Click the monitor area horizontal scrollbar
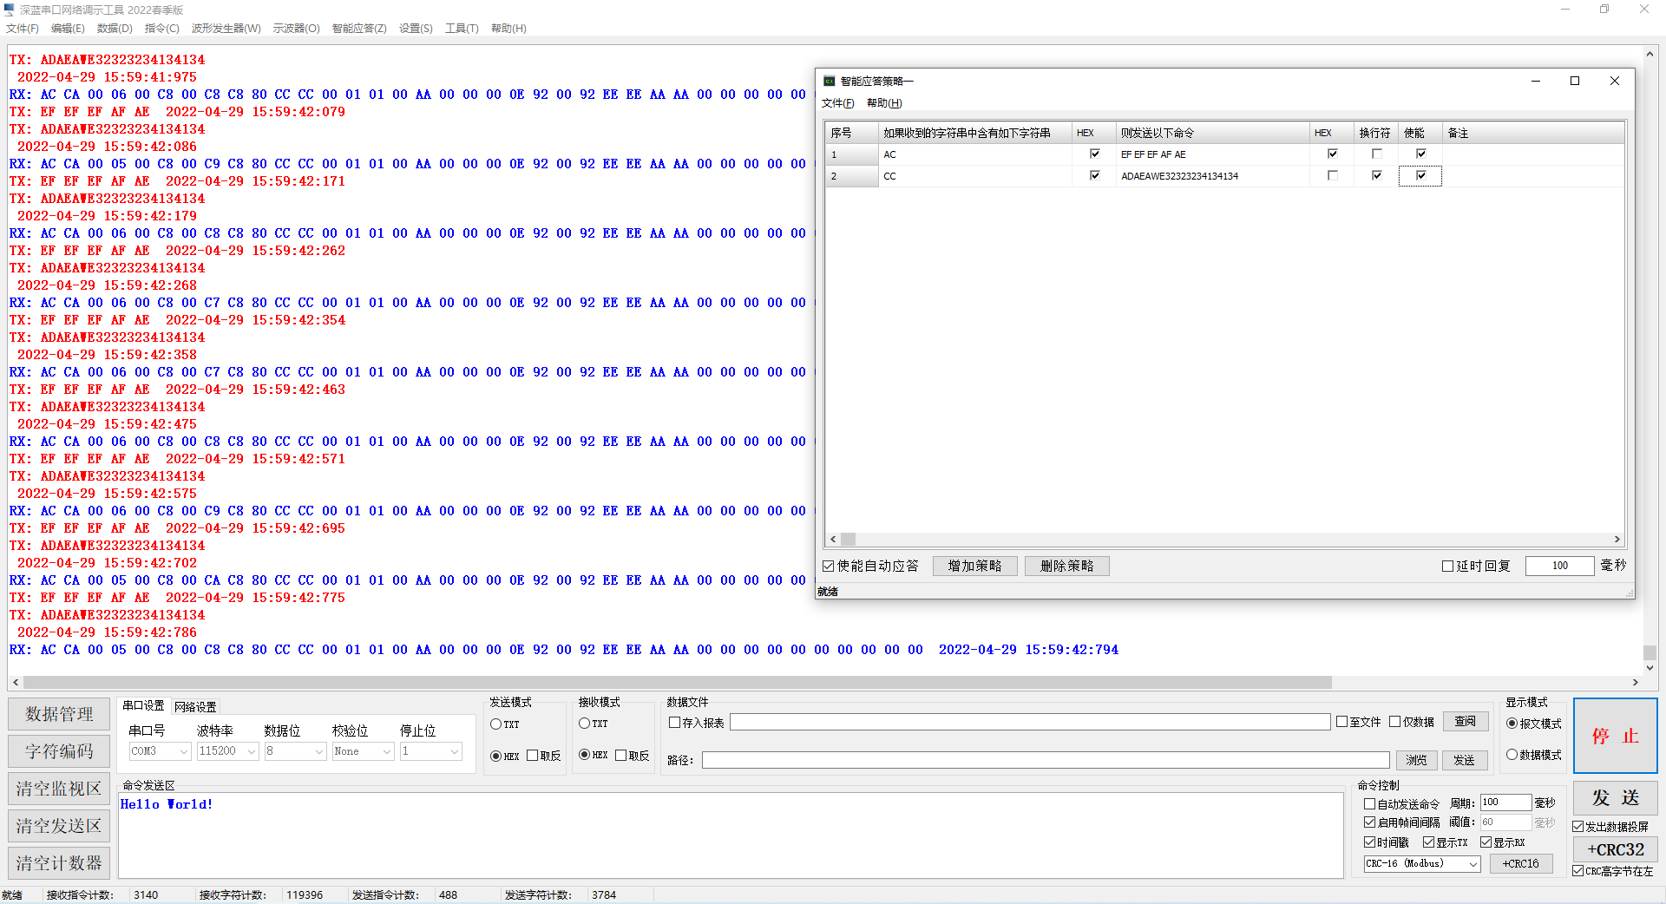Image resolution: width=1666 pixels, height=904 pixels. pyautogui.click(x=677, y=683)
